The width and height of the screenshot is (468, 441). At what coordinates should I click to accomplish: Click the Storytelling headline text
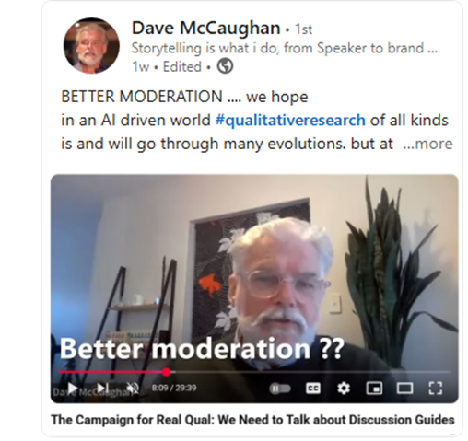[x=285, y=48]
